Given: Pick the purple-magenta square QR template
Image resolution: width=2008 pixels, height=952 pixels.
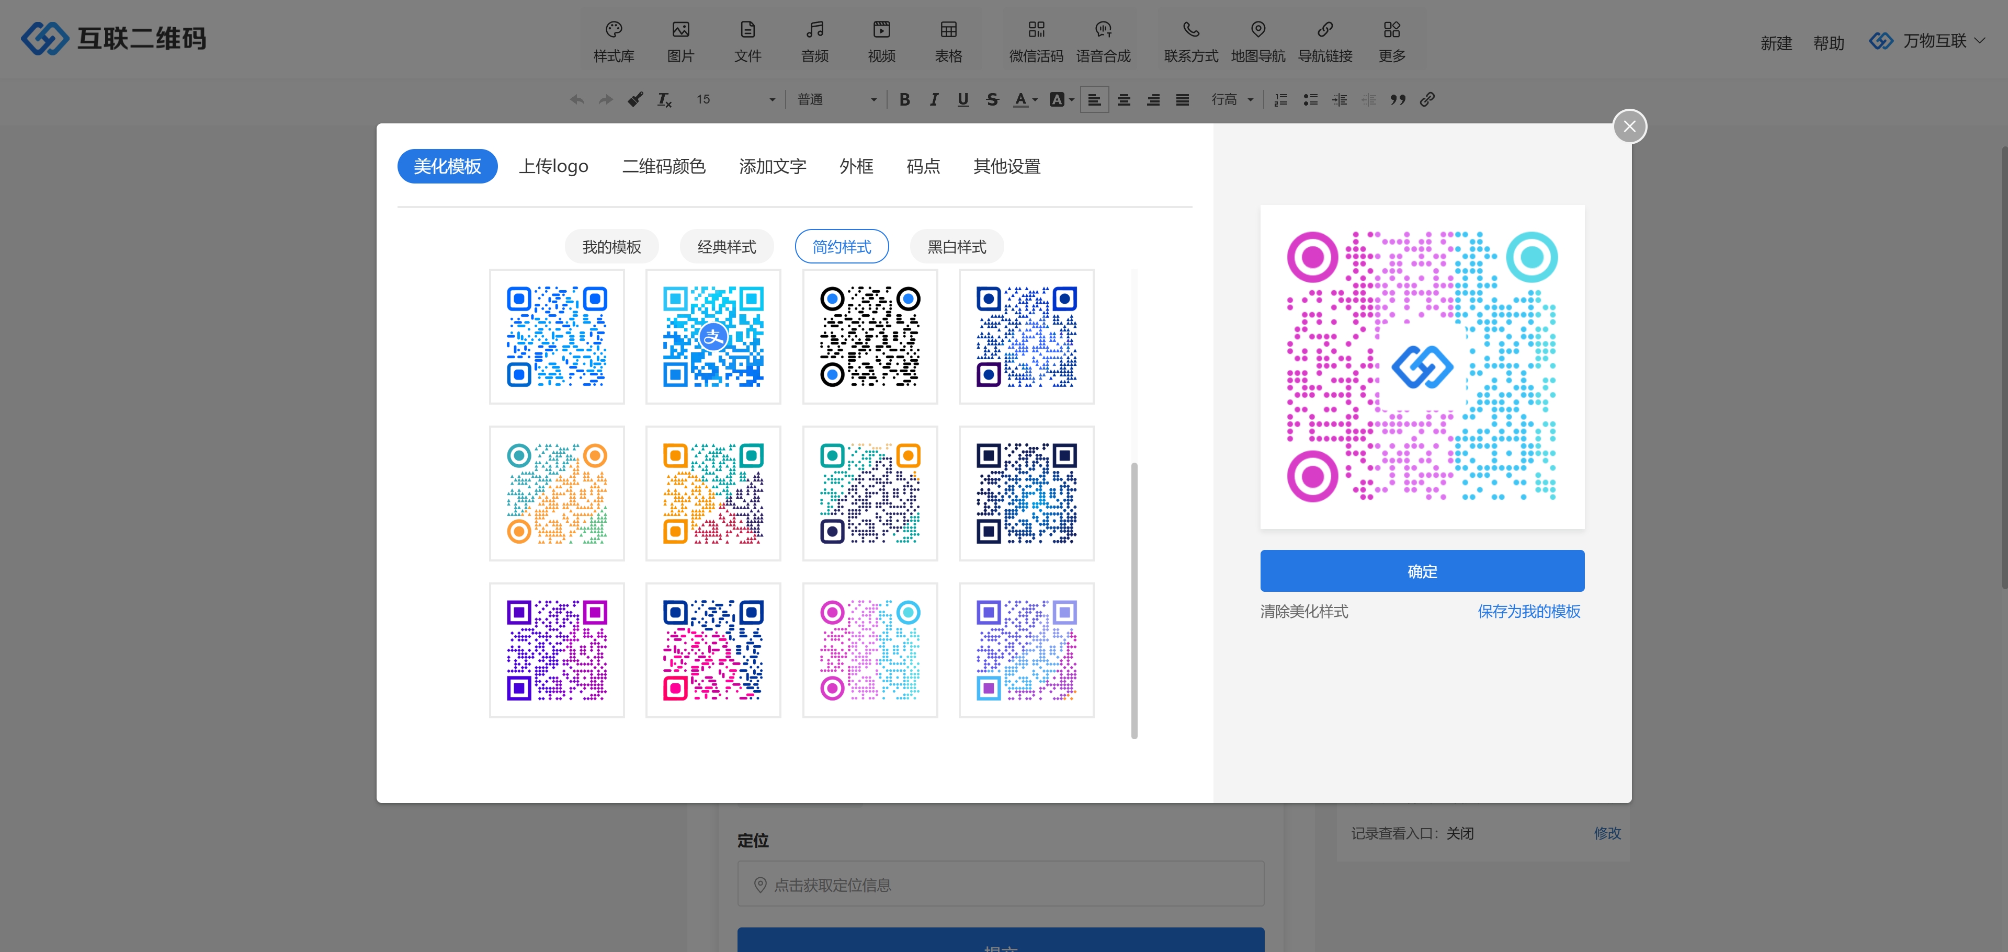Looking at the screenshot, I should pos(557,650).
